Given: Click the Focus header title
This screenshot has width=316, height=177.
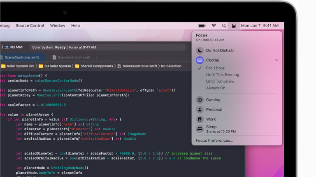Looking at the screenshot, I should point(202,35).
